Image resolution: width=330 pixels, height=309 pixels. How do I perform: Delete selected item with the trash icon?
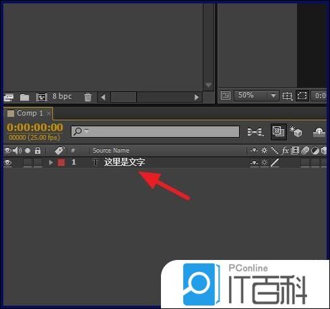point(88,97)
